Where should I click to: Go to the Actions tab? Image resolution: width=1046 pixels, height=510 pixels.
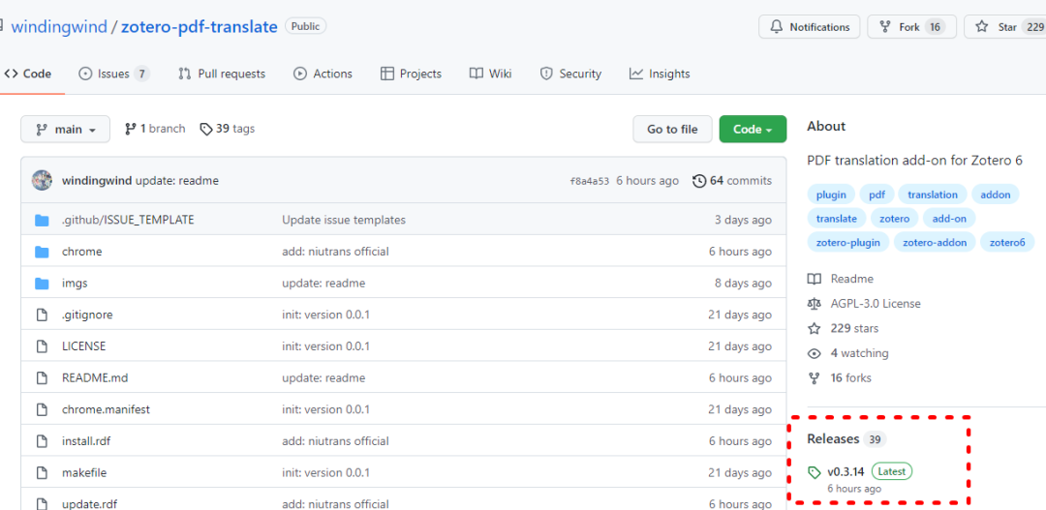[x=323, y=74]
